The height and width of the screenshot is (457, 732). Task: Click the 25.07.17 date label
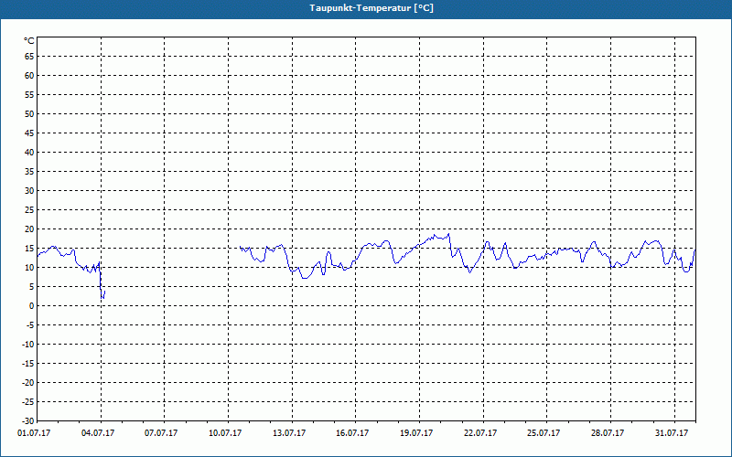pyautogui.click(x=544, y=433)
